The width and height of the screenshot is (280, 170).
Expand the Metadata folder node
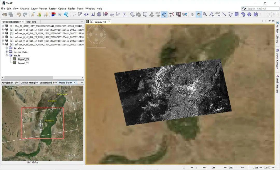point(7,48)
